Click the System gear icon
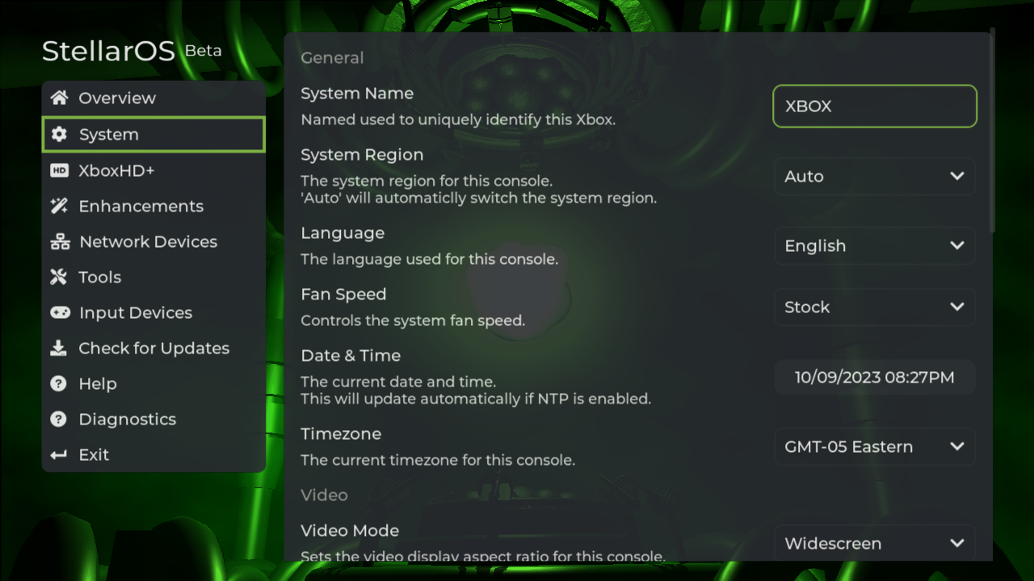Screen dimensions: 1034x581 coord(59,135)
